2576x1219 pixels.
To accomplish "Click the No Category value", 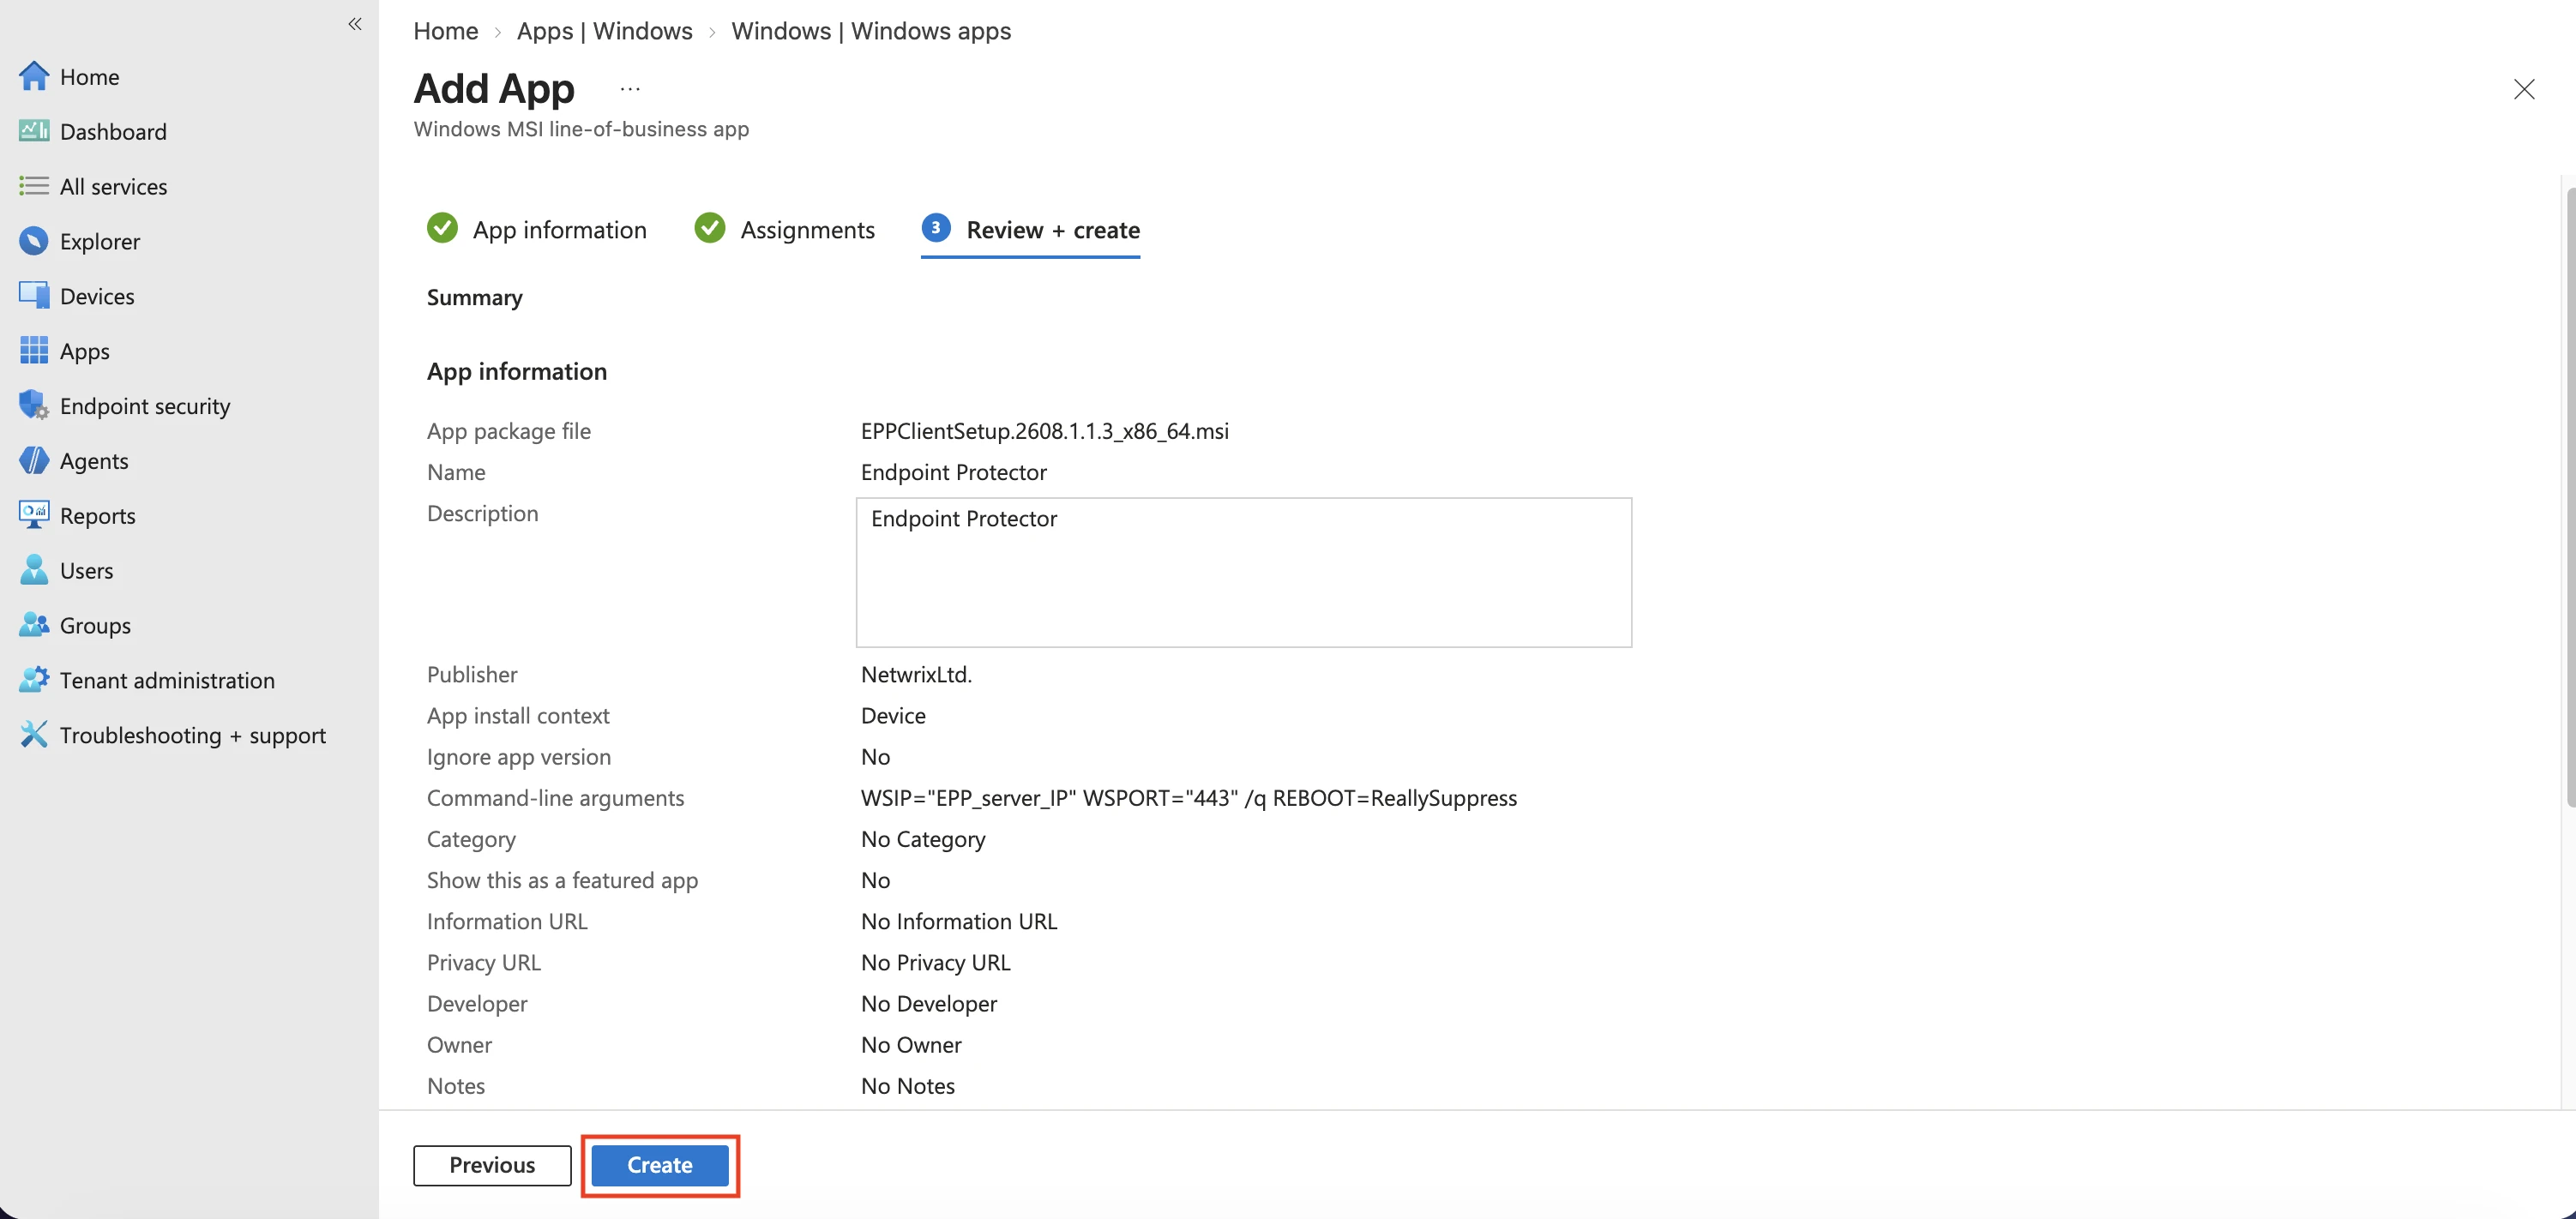I will point(923,839).
